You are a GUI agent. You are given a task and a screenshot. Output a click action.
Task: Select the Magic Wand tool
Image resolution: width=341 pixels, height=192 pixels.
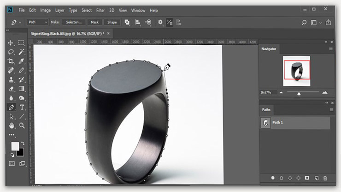(x=21, y=52)
